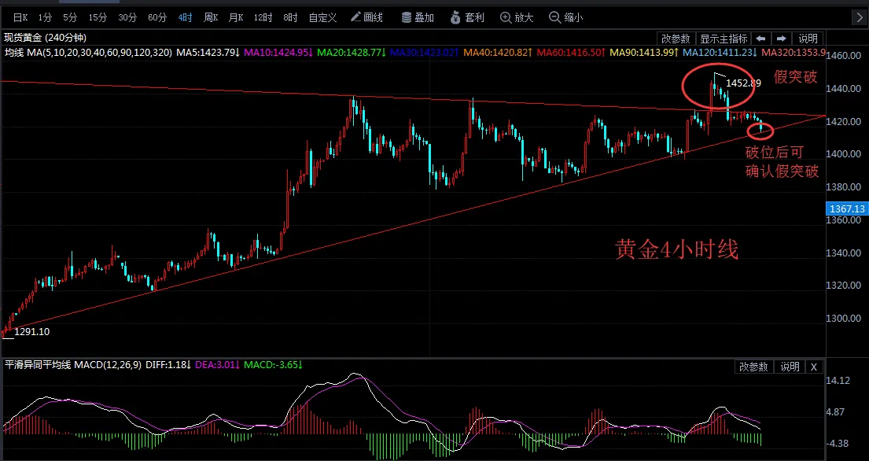Click the MA10:1424.95 value
869x461 pixels.
click(x=278, y=53)
